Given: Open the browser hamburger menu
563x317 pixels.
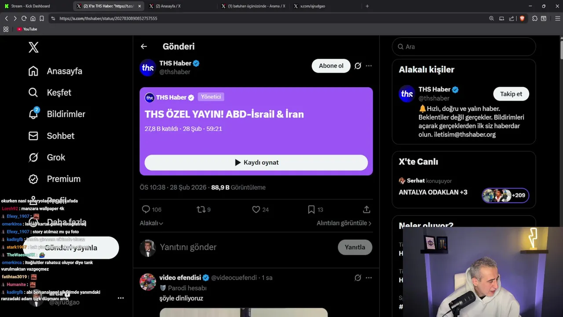Looking at the screenshot, I should click(558, 18).
